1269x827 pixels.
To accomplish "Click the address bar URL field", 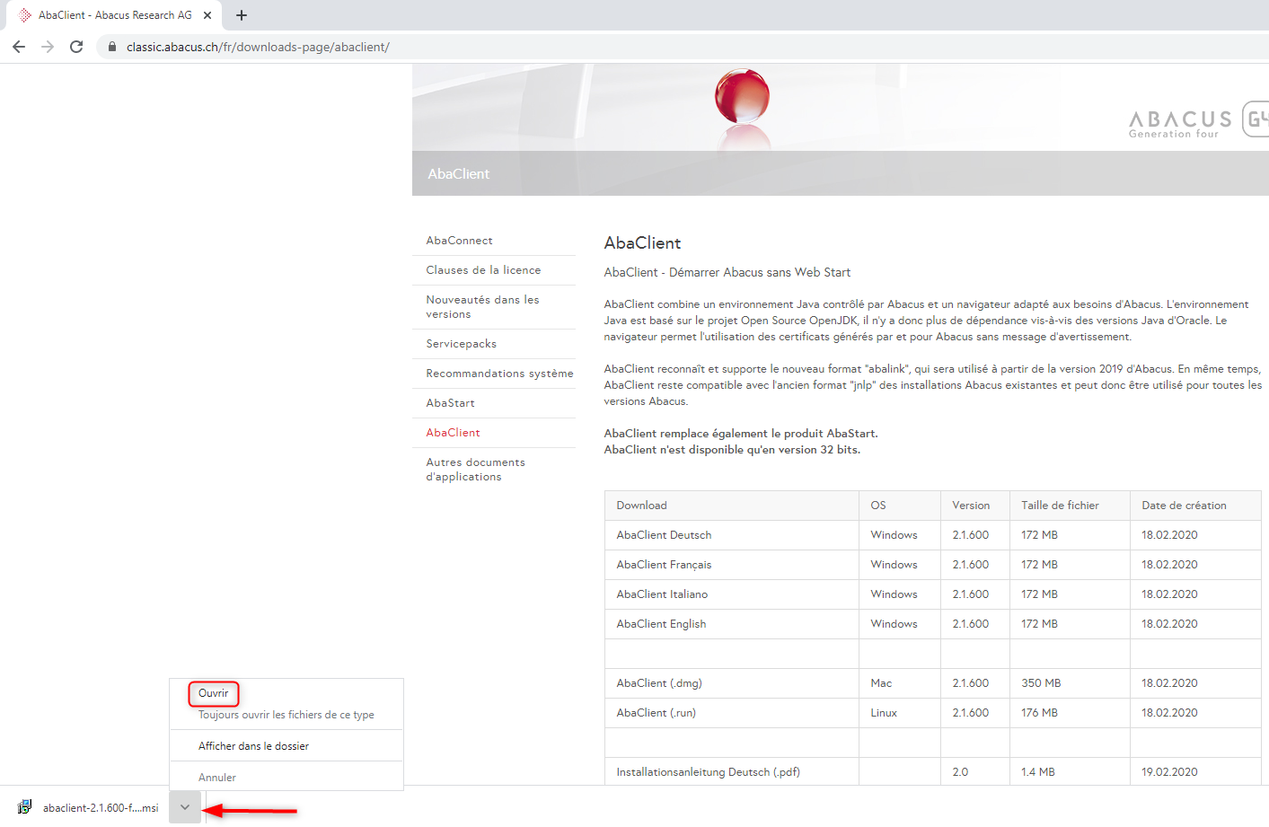I will click(x=269, y=47).
